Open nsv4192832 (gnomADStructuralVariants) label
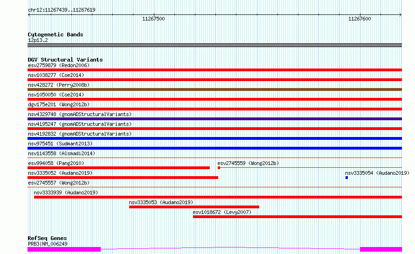The width and height of the screenshot is (415, 254). pyautogui.click(x=80, y=134)
